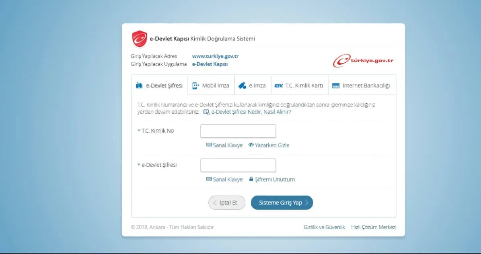Toggle Yazarken Gizle to hide typing

269,145
